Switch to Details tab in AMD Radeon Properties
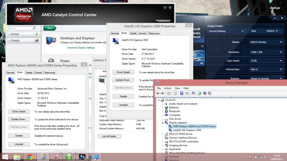Viewport: 287px width, 161px height. point(29,73)
